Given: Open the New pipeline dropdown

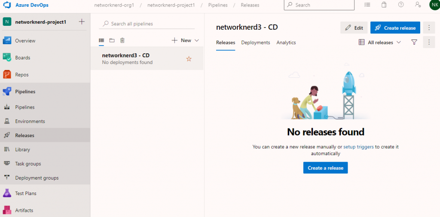Looking at the screenshot, I should pos(185,40).
